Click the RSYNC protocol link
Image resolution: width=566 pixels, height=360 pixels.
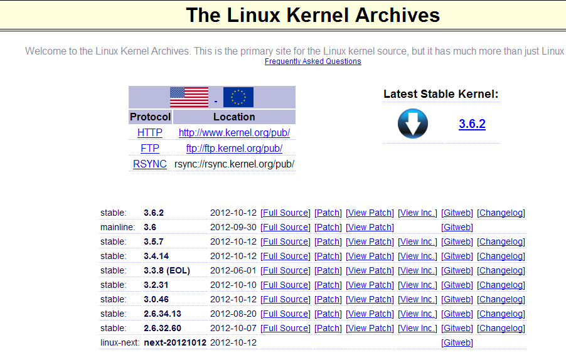[150, 164]
